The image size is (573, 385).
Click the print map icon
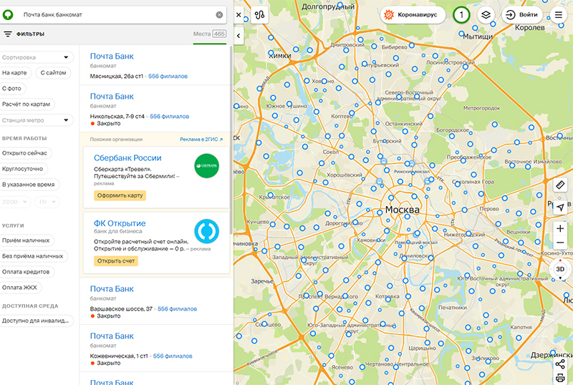click(x=560, y=378)
